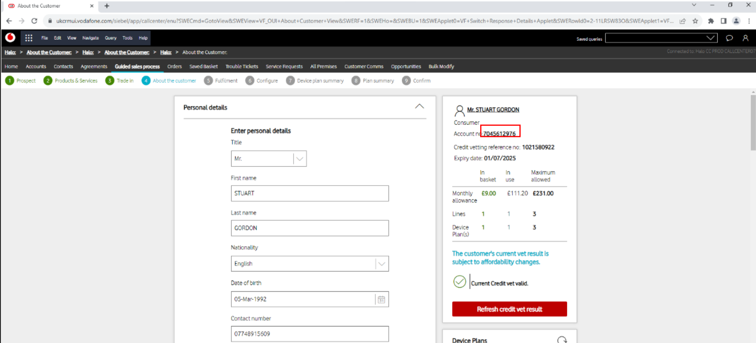
Task: Open the Title dropdown showing Mr.
Action: (x=269, y=159)
